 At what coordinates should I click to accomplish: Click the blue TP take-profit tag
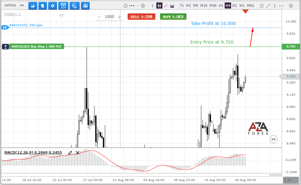[5, 28]
